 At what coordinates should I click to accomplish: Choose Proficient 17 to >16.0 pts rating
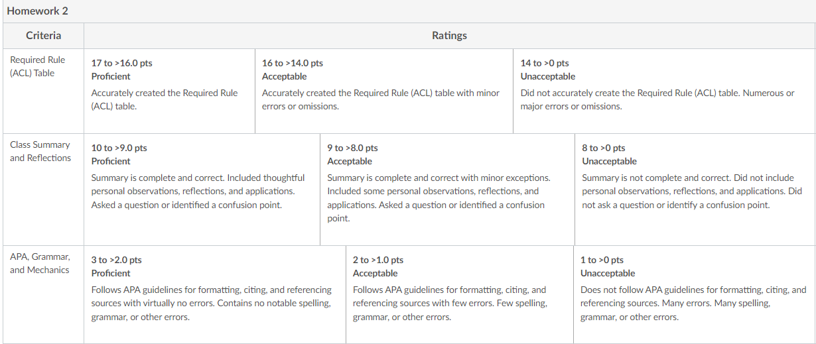click(x=169, y=90)
